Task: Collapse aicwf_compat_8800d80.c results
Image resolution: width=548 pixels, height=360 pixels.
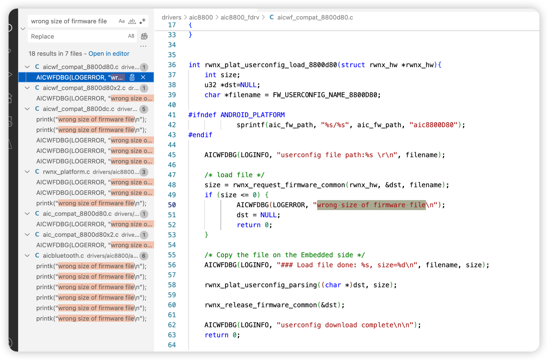Action: click(x=27, y=67)
